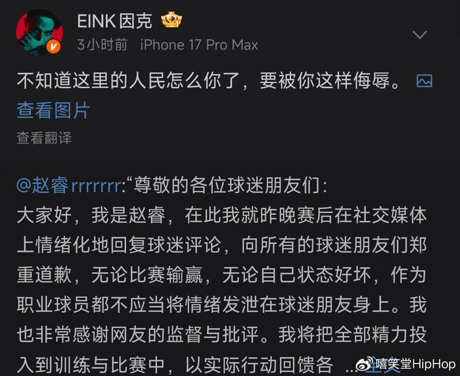Click the 查看图片 link
460x376 pixels.
(x=53, y=110)
